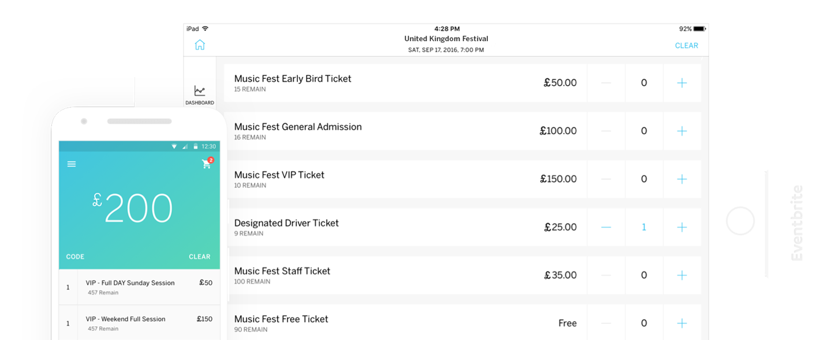
Task: Tap the home icon on iPad
Action: click(x=200, y=45)
